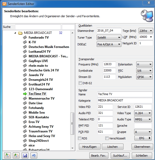Viewport: 155px width, 160px height.
Task: Enable the DVB-S2 checkbox
Action: (x=80, y=83)
